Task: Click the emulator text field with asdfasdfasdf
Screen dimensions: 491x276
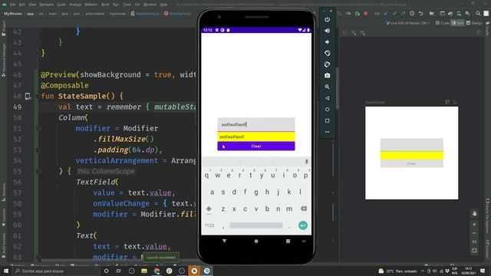Action: coord(256,124)
